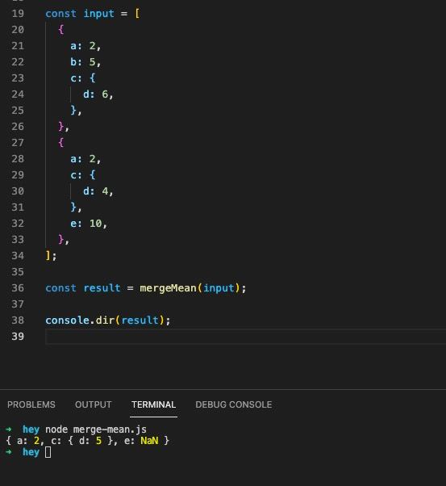Click 'c: {' on line 29
446x486 pixels.
click(x=83, y=175)
